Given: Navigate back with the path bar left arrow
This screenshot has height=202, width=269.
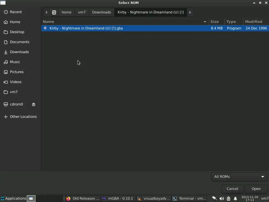Looking at the screenshot, I should pyautogui.click(x=46, y=12).
